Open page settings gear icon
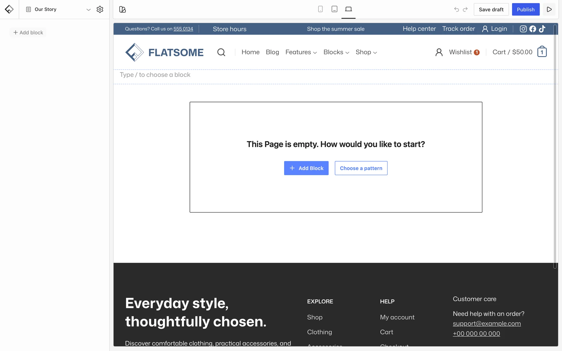This screenshot has height=351, width=562. (x=100, y=9)
